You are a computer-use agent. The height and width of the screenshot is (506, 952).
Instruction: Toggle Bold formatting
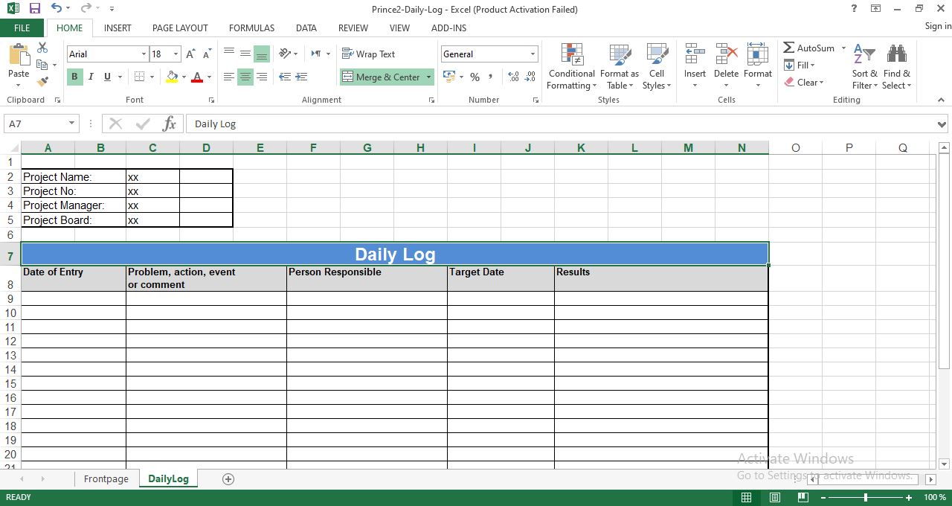click(x=75, y=77)
